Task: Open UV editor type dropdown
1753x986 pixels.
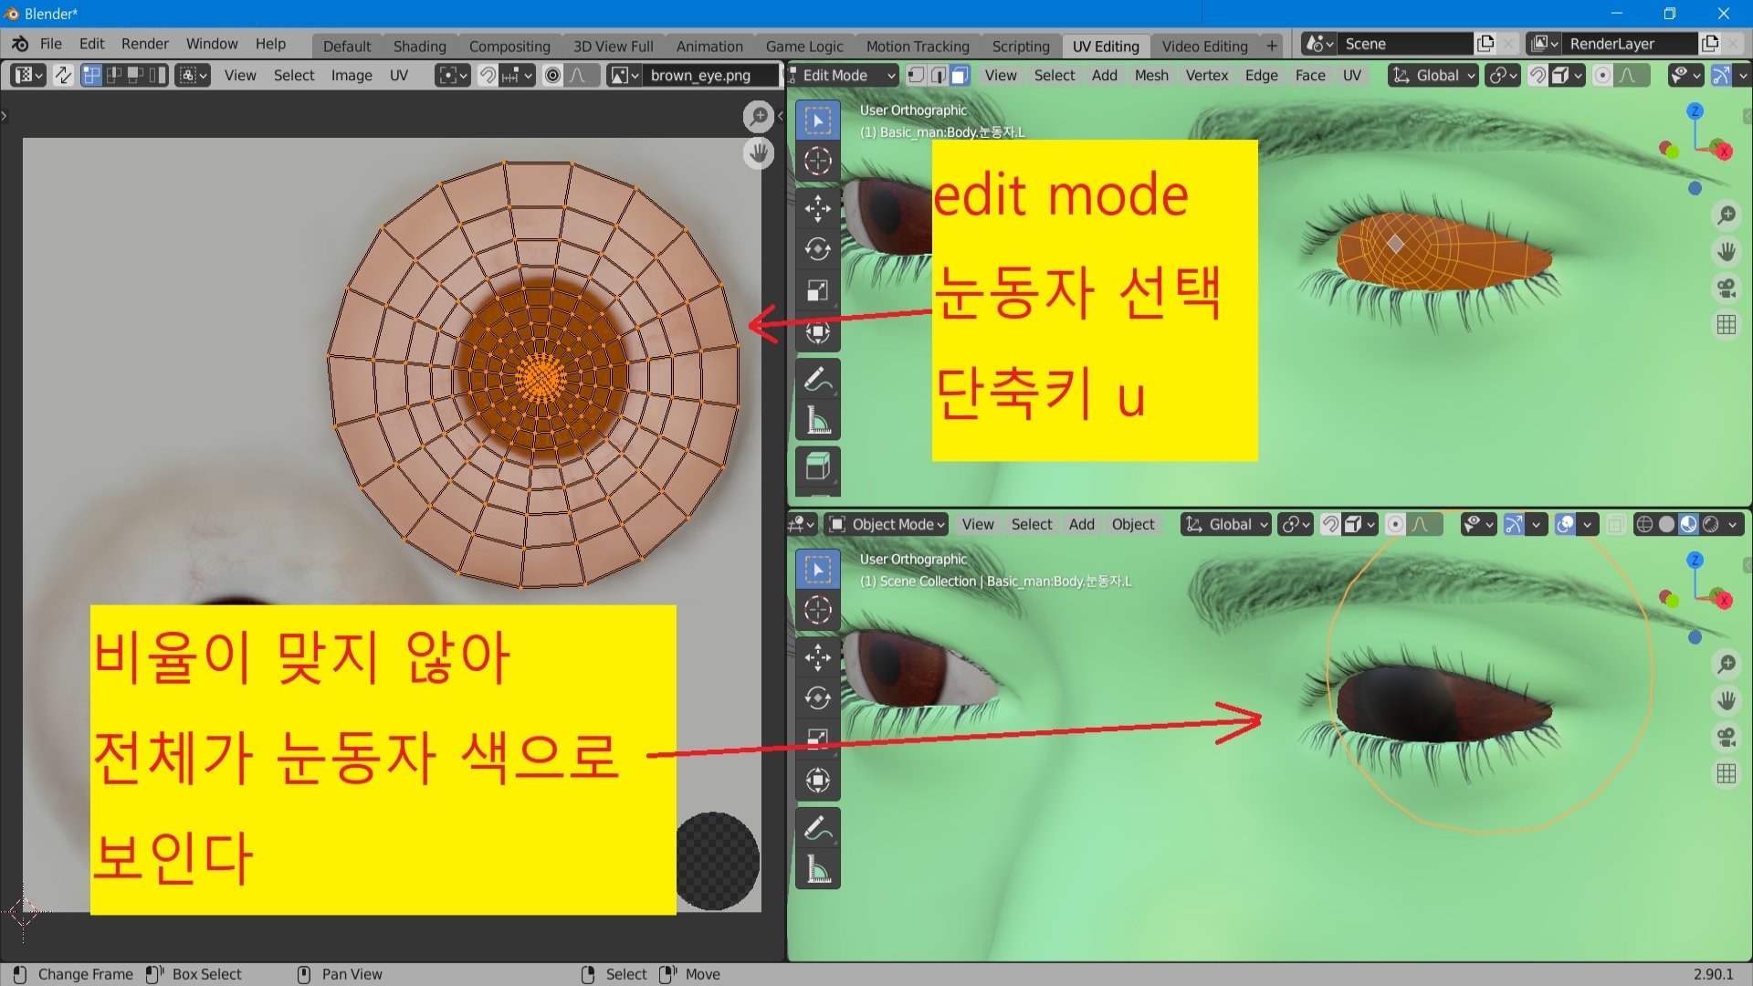Action: coord(27,75)
